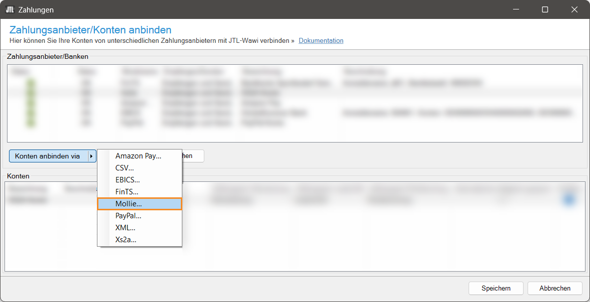
Task: Click the JTL logo in title bar
Action: click(9, 9)
